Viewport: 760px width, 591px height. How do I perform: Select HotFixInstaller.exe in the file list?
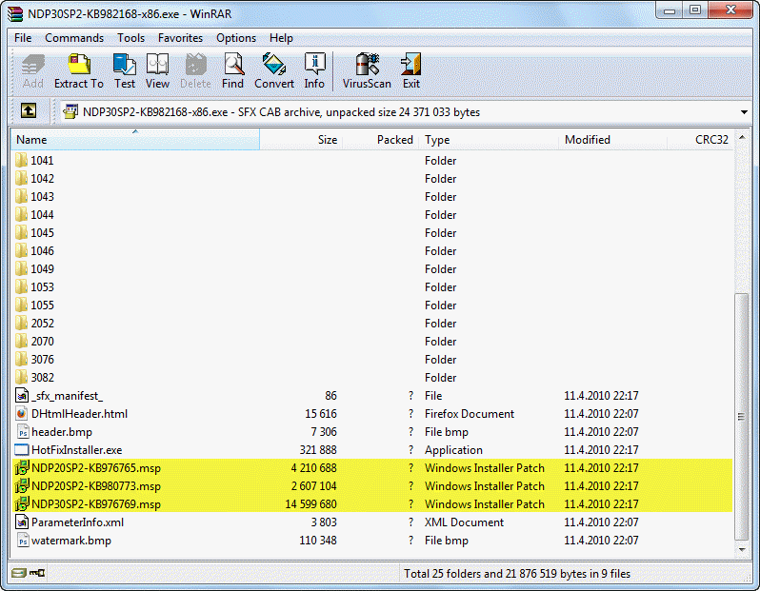76,450
